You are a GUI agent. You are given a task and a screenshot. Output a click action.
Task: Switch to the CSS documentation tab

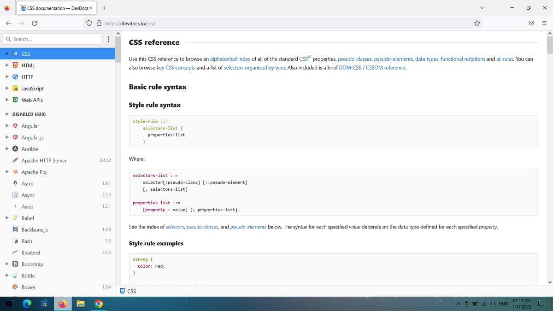pos(55,8)
